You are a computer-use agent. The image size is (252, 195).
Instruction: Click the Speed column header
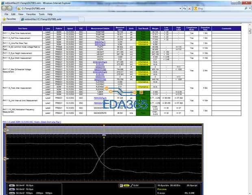pos(70,28)
